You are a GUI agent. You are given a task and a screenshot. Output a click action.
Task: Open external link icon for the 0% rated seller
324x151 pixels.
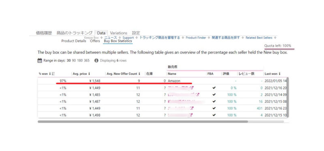click(x=191, y=88)
